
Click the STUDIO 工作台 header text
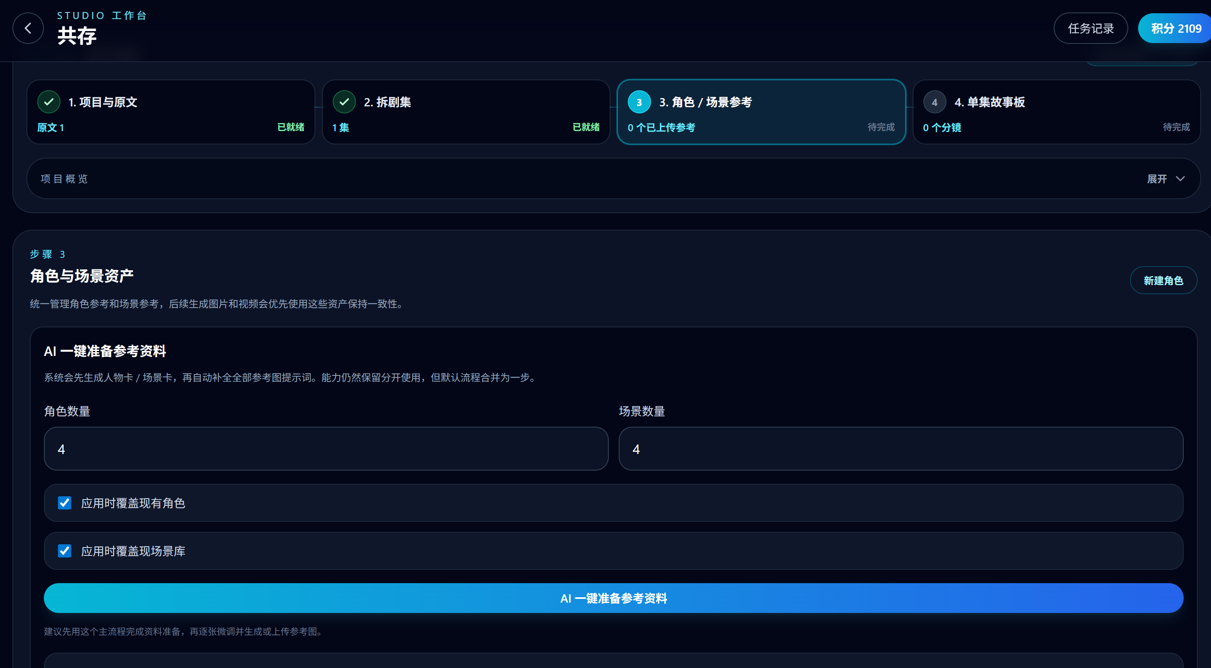click(x=102, y=15)
